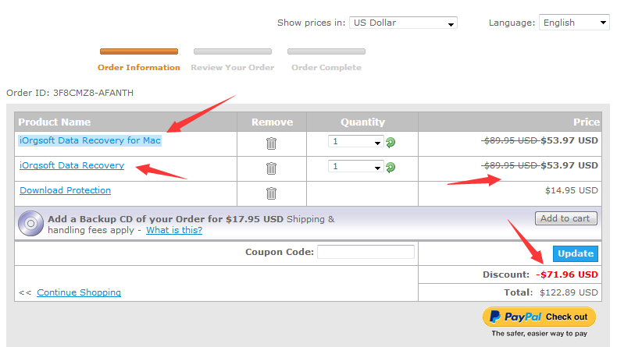Viewport: 617px width, 347px height.
Task: Delete iOrgsoft Data Recovery item via trash icon
Action: (271, 168)
